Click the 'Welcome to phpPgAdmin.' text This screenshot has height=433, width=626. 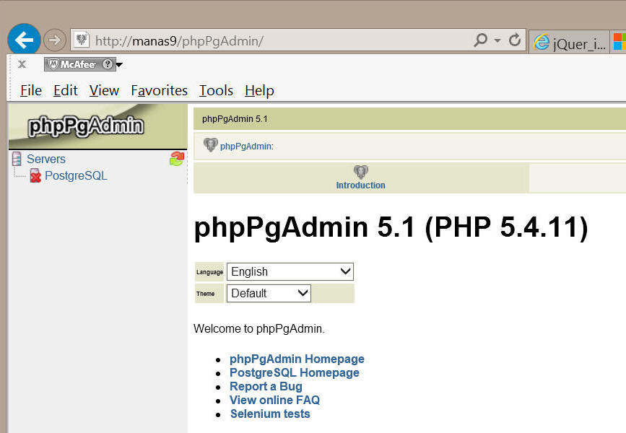coord(258,329)
